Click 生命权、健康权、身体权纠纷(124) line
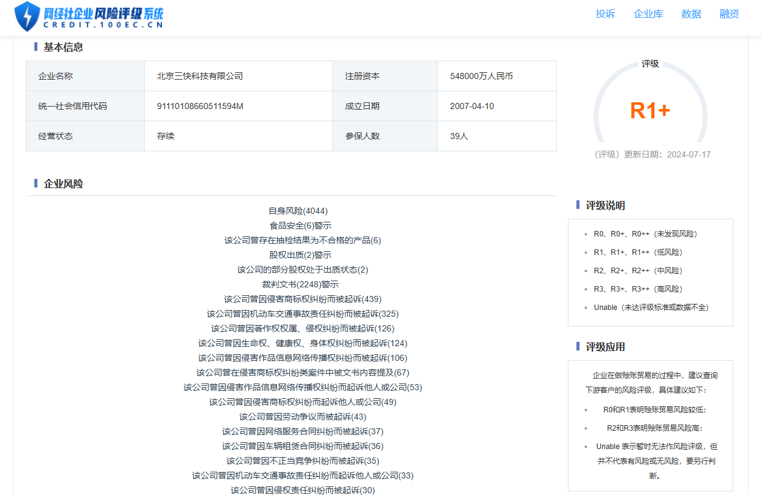 302,343
